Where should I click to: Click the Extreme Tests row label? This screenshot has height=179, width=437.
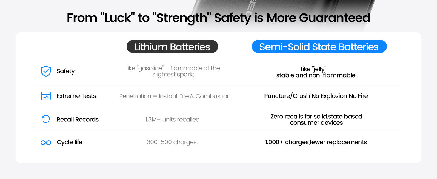[x=76, y=96]
